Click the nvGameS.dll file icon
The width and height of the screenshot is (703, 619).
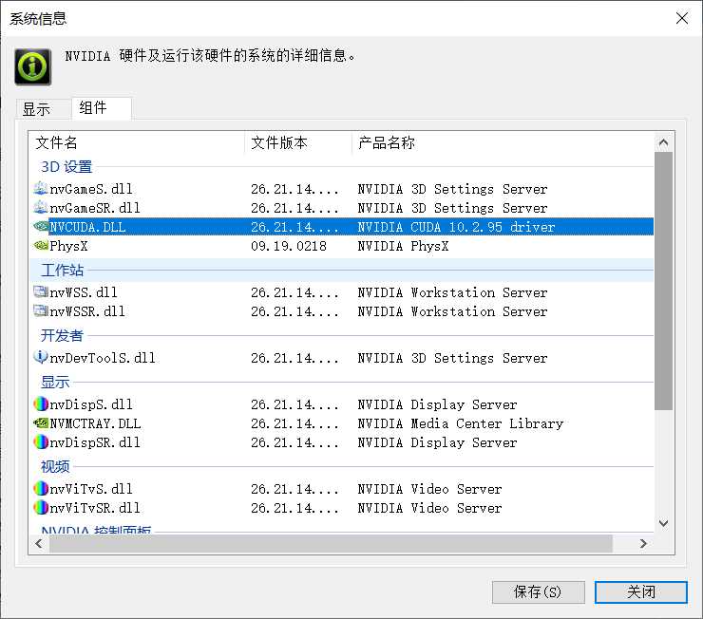tap(40, 189)
